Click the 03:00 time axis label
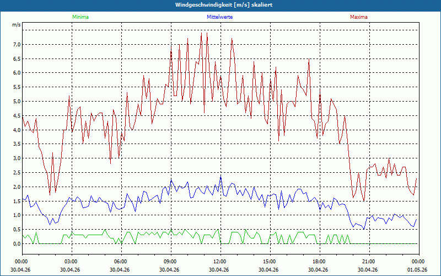441x276 pixels. [72, 262]
